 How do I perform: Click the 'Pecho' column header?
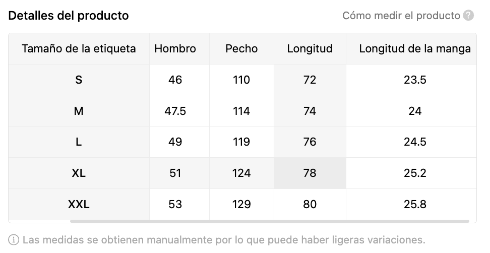(241, 49)
